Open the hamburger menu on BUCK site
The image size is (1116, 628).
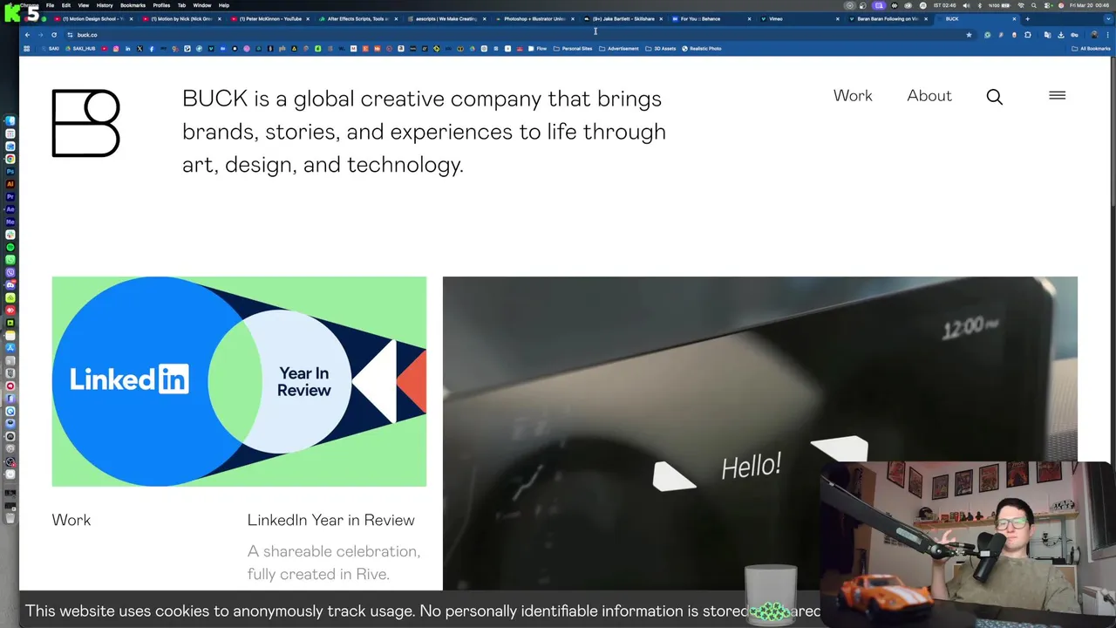(1057, 96)
